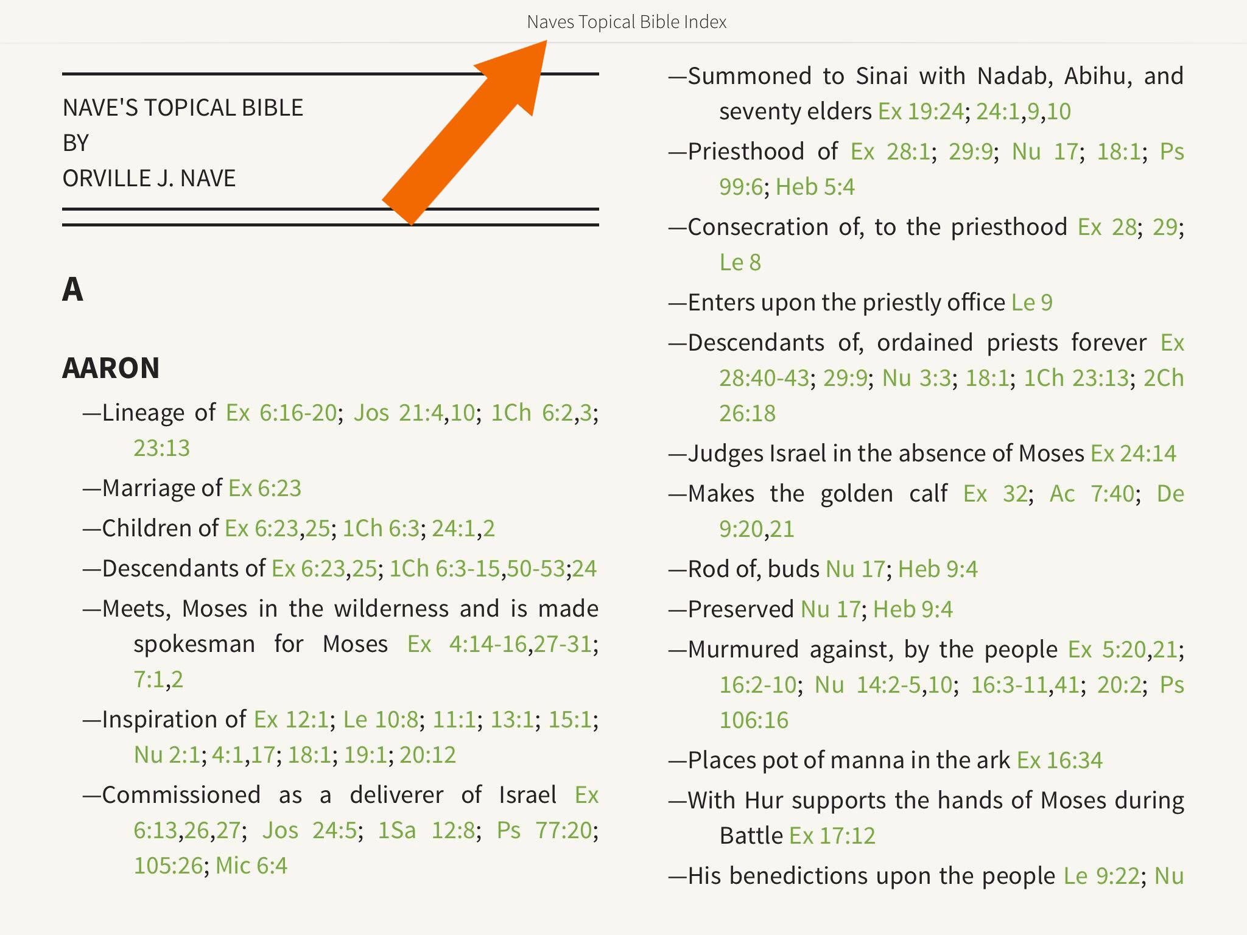Open the 1Ch 6:2 reference link
This screenshot has height=935, width=1247.
click(x=532, y=413)
